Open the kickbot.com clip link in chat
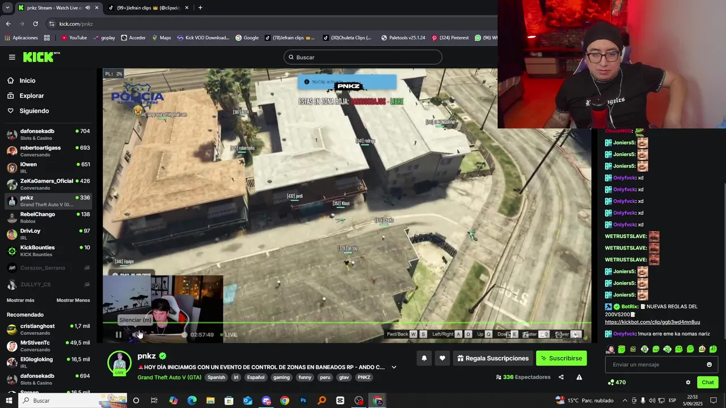The image size is (726, 408). tap(652, 322)
